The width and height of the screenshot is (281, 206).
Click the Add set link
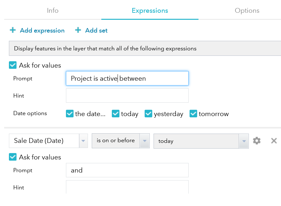(96, 31)
